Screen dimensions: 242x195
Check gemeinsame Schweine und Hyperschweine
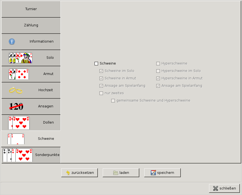coord(113,101)
